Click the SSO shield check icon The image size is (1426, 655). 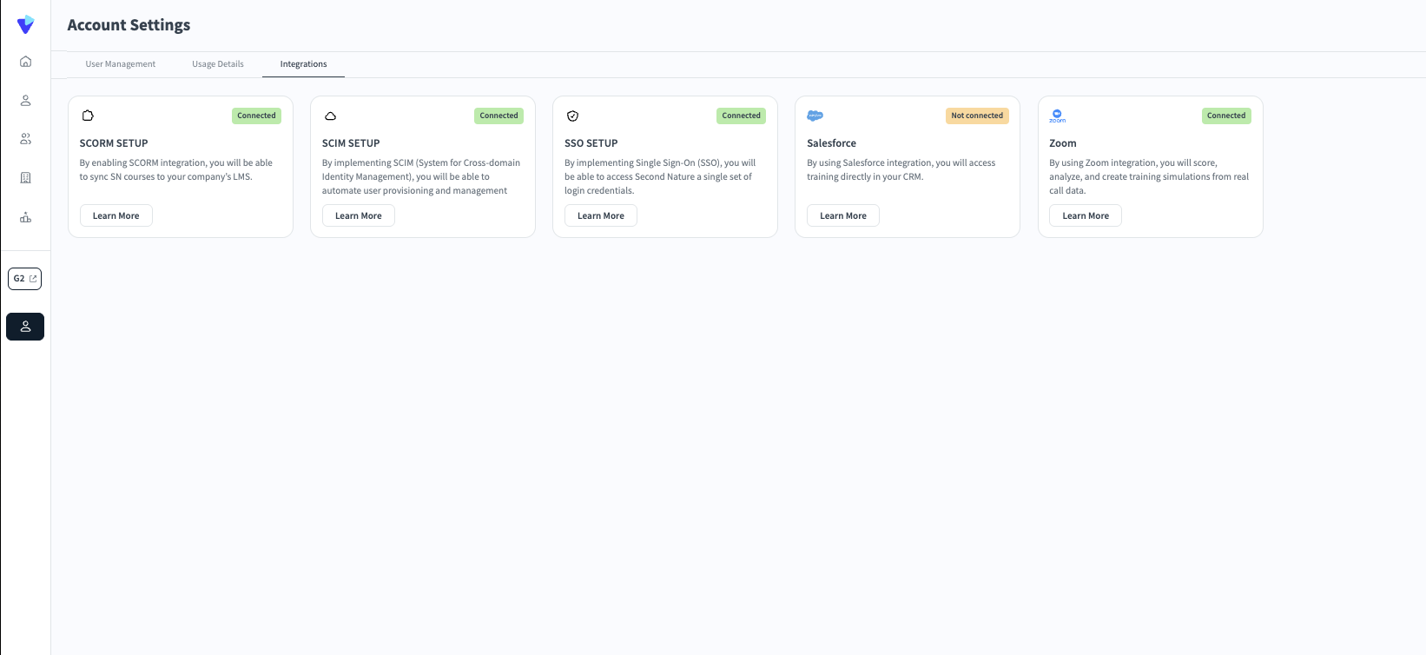click(x=572, y=116)
